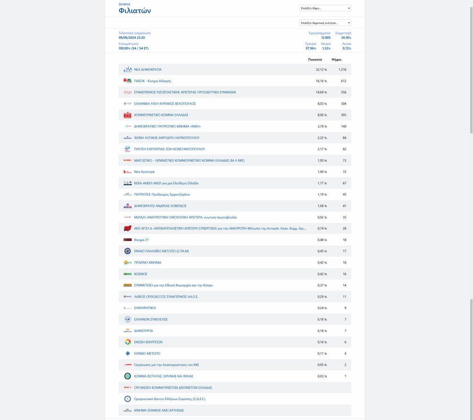The image size is (473, 420).
Task: Click the ΕΝΩΣΗ ΚΕΝΤΡΩΩΝ colorful star logo
Action: coord(127,342)
